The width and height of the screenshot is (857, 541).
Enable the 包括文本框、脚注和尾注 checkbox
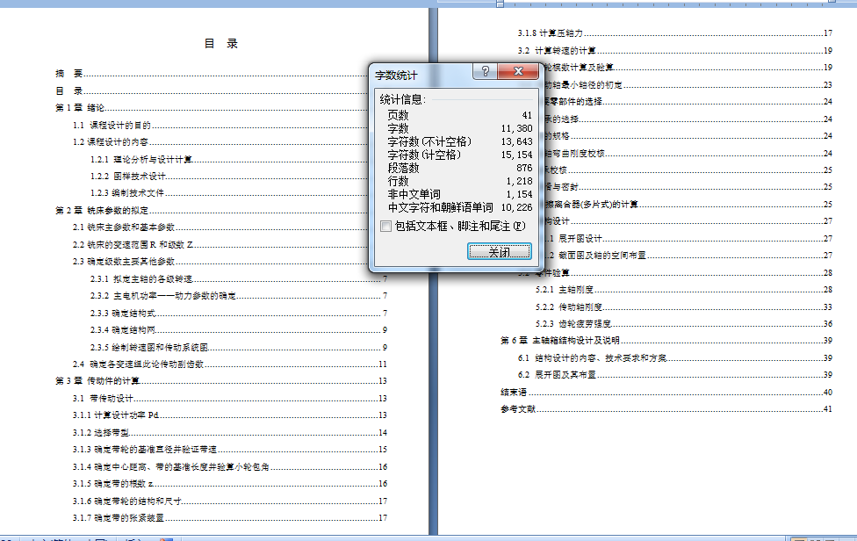(385, 227)
